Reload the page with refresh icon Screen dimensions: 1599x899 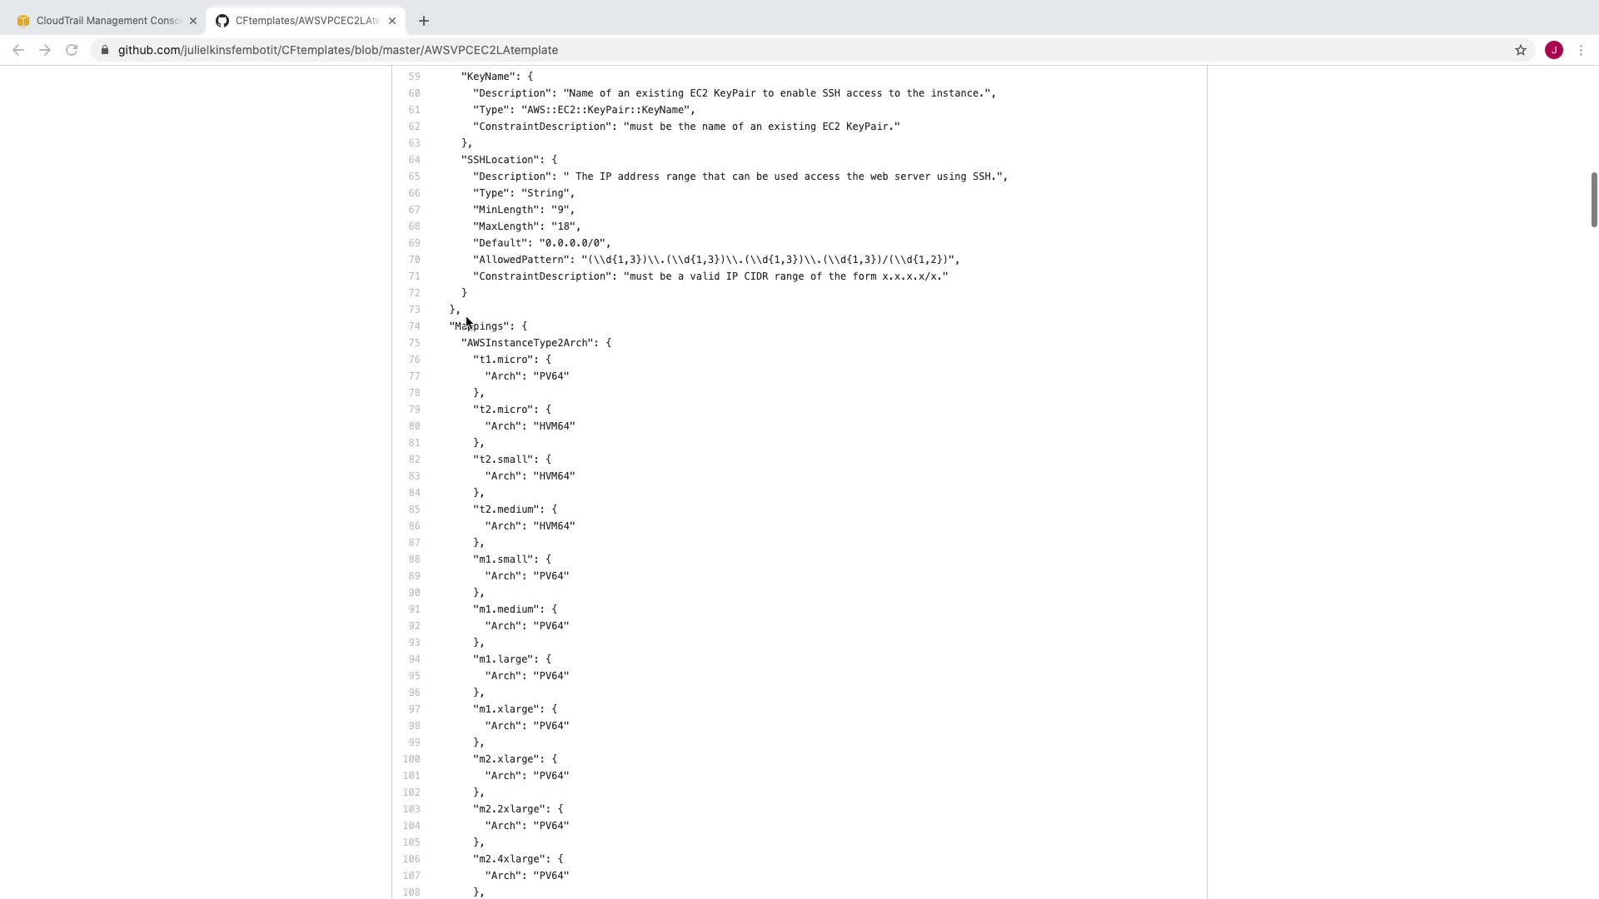(x=72, y=50)
